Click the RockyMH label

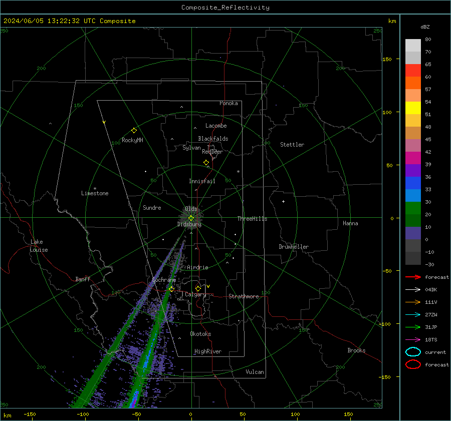(132, 140)
